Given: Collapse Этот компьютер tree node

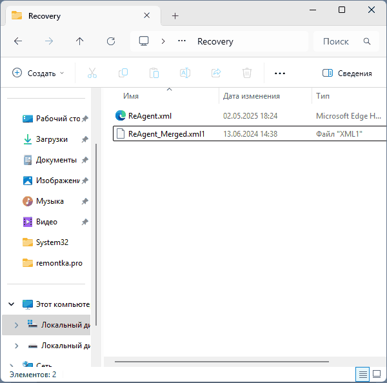Looking at the screenshot, I should [12, 304].
